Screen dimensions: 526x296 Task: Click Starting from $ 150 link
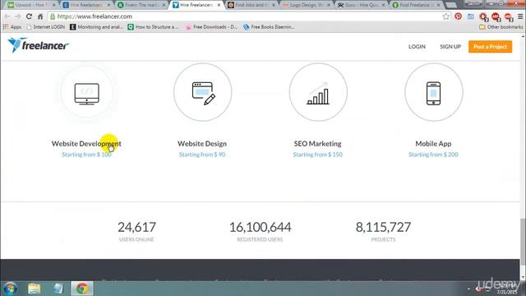[318, 155]
